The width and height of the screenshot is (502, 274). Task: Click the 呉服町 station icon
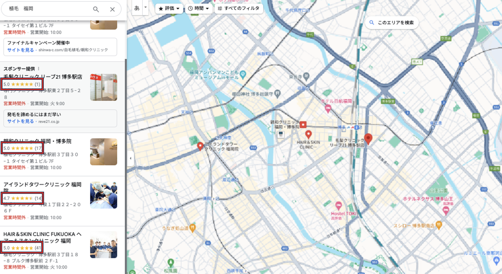(272, 54)
